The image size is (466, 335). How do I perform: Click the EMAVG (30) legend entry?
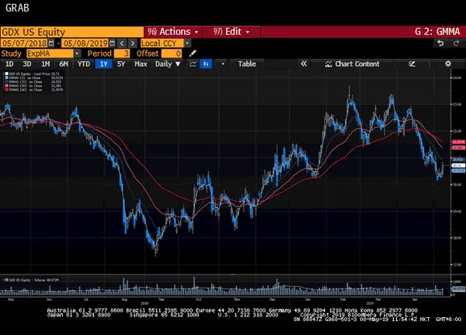tap(34, 86)
